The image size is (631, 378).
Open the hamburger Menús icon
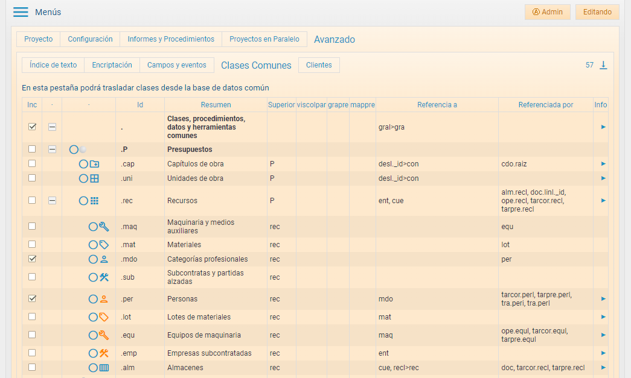[x=21, y=12]
